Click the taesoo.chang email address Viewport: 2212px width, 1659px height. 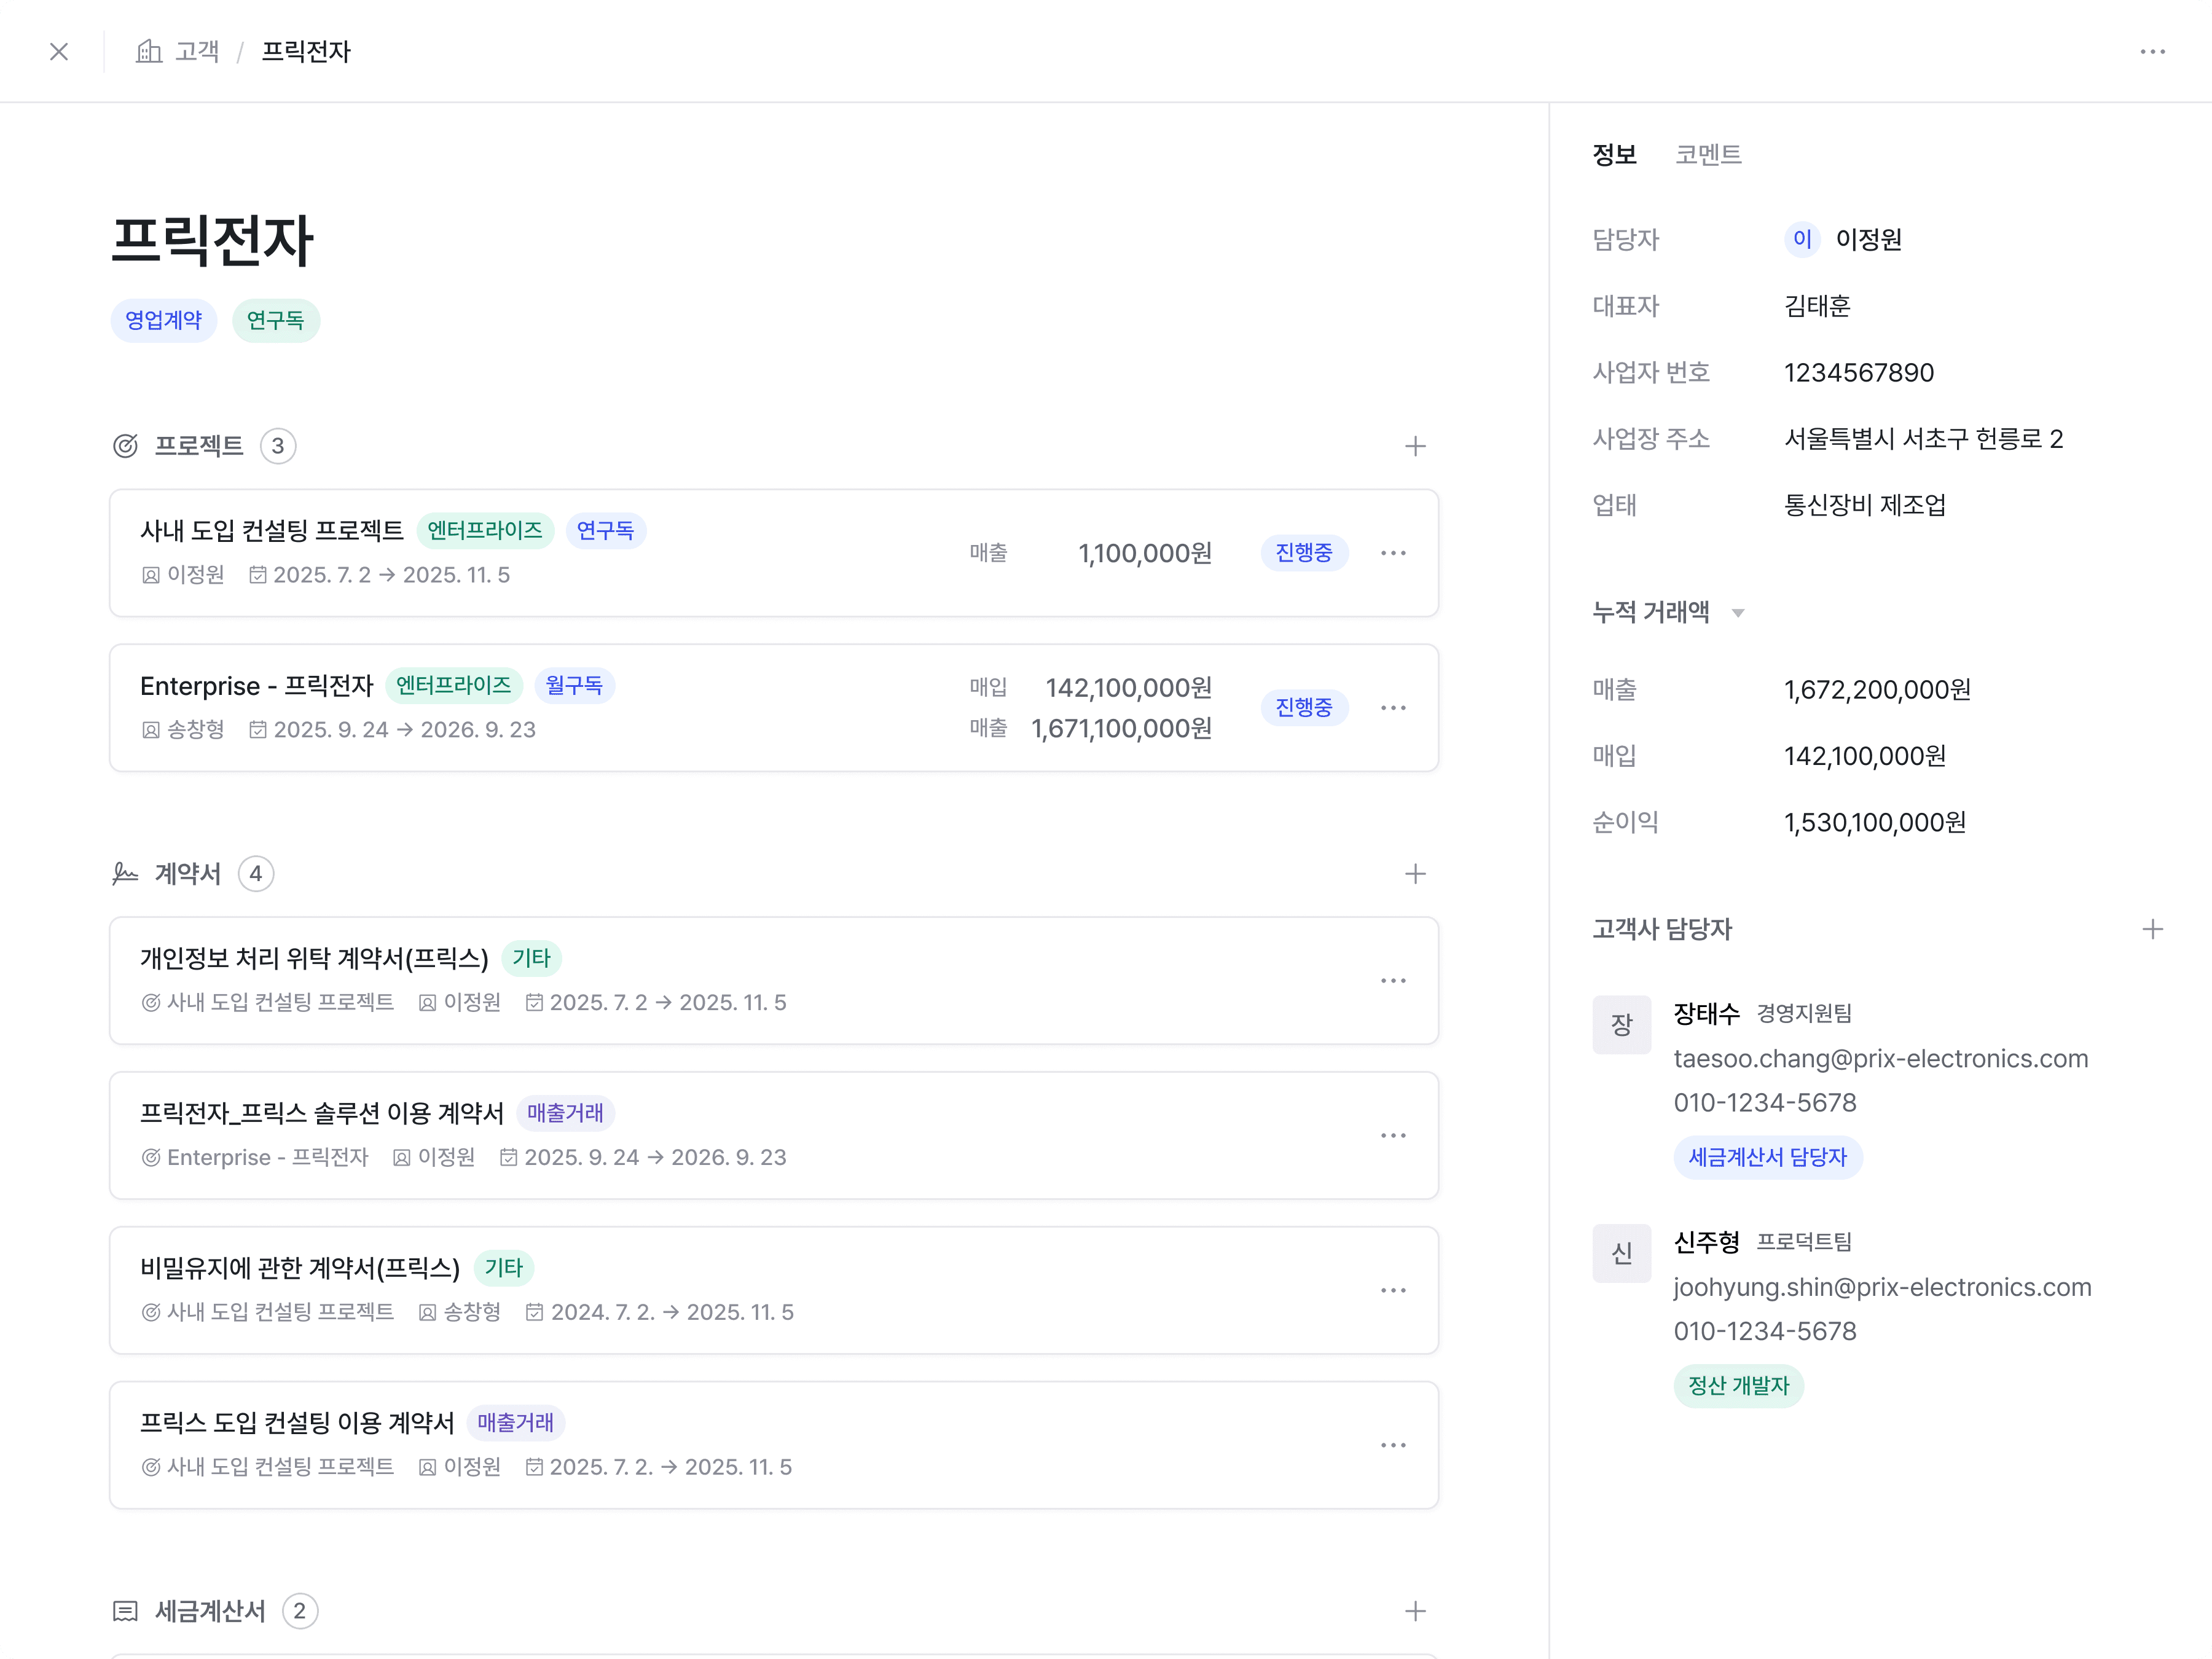point(1880,1059)
